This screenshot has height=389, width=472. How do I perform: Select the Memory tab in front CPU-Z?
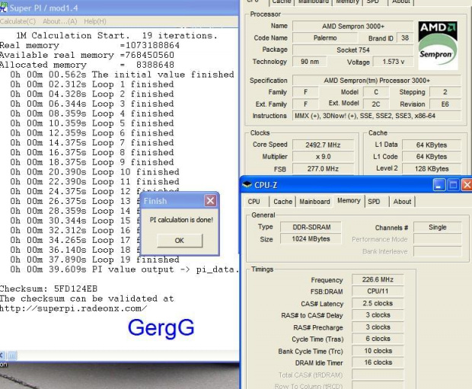349,201
